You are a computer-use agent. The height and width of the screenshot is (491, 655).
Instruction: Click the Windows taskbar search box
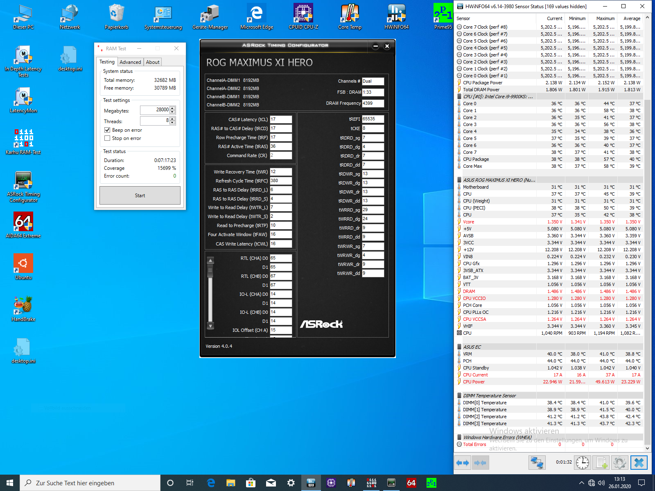coord(90,483)
